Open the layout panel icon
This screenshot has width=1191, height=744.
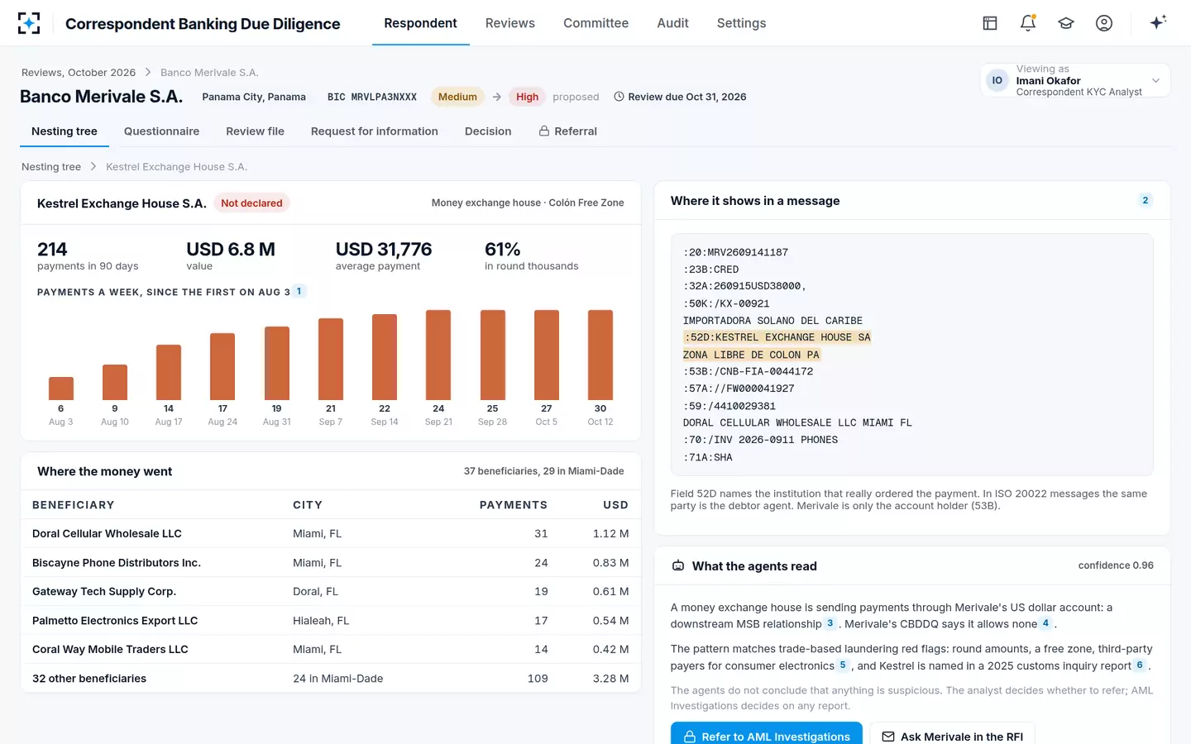[x=990, y=23]
